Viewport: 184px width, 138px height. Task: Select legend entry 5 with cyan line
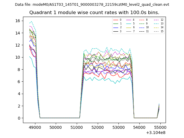(x=131, y=24)
